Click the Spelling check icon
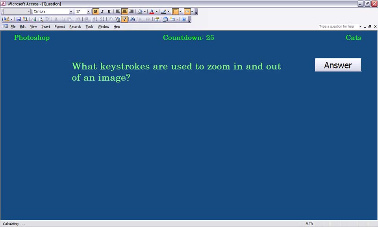Viewport: 378px width, 227px height. pos(47,19)
